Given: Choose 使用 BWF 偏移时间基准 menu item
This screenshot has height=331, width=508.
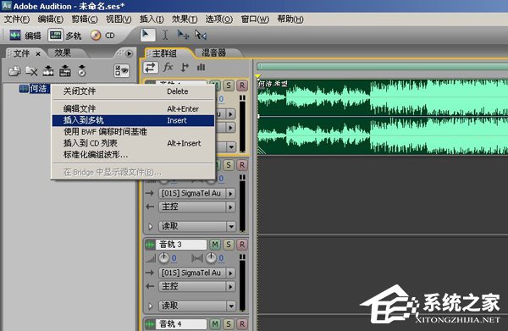Looking at the screenshot, I should (x=133, y=132).
